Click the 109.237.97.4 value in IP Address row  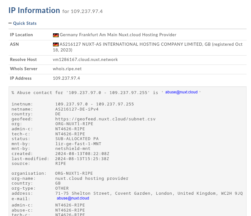pyautogui.click(x=66, y=78)
